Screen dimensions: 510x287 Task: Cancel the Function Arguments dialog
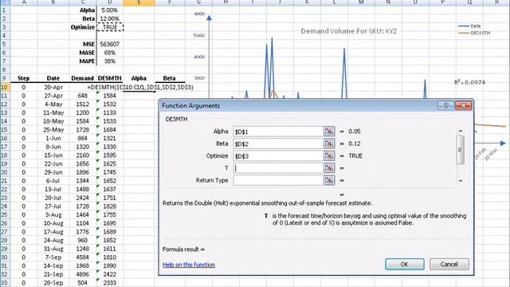(x=449, y=264)
